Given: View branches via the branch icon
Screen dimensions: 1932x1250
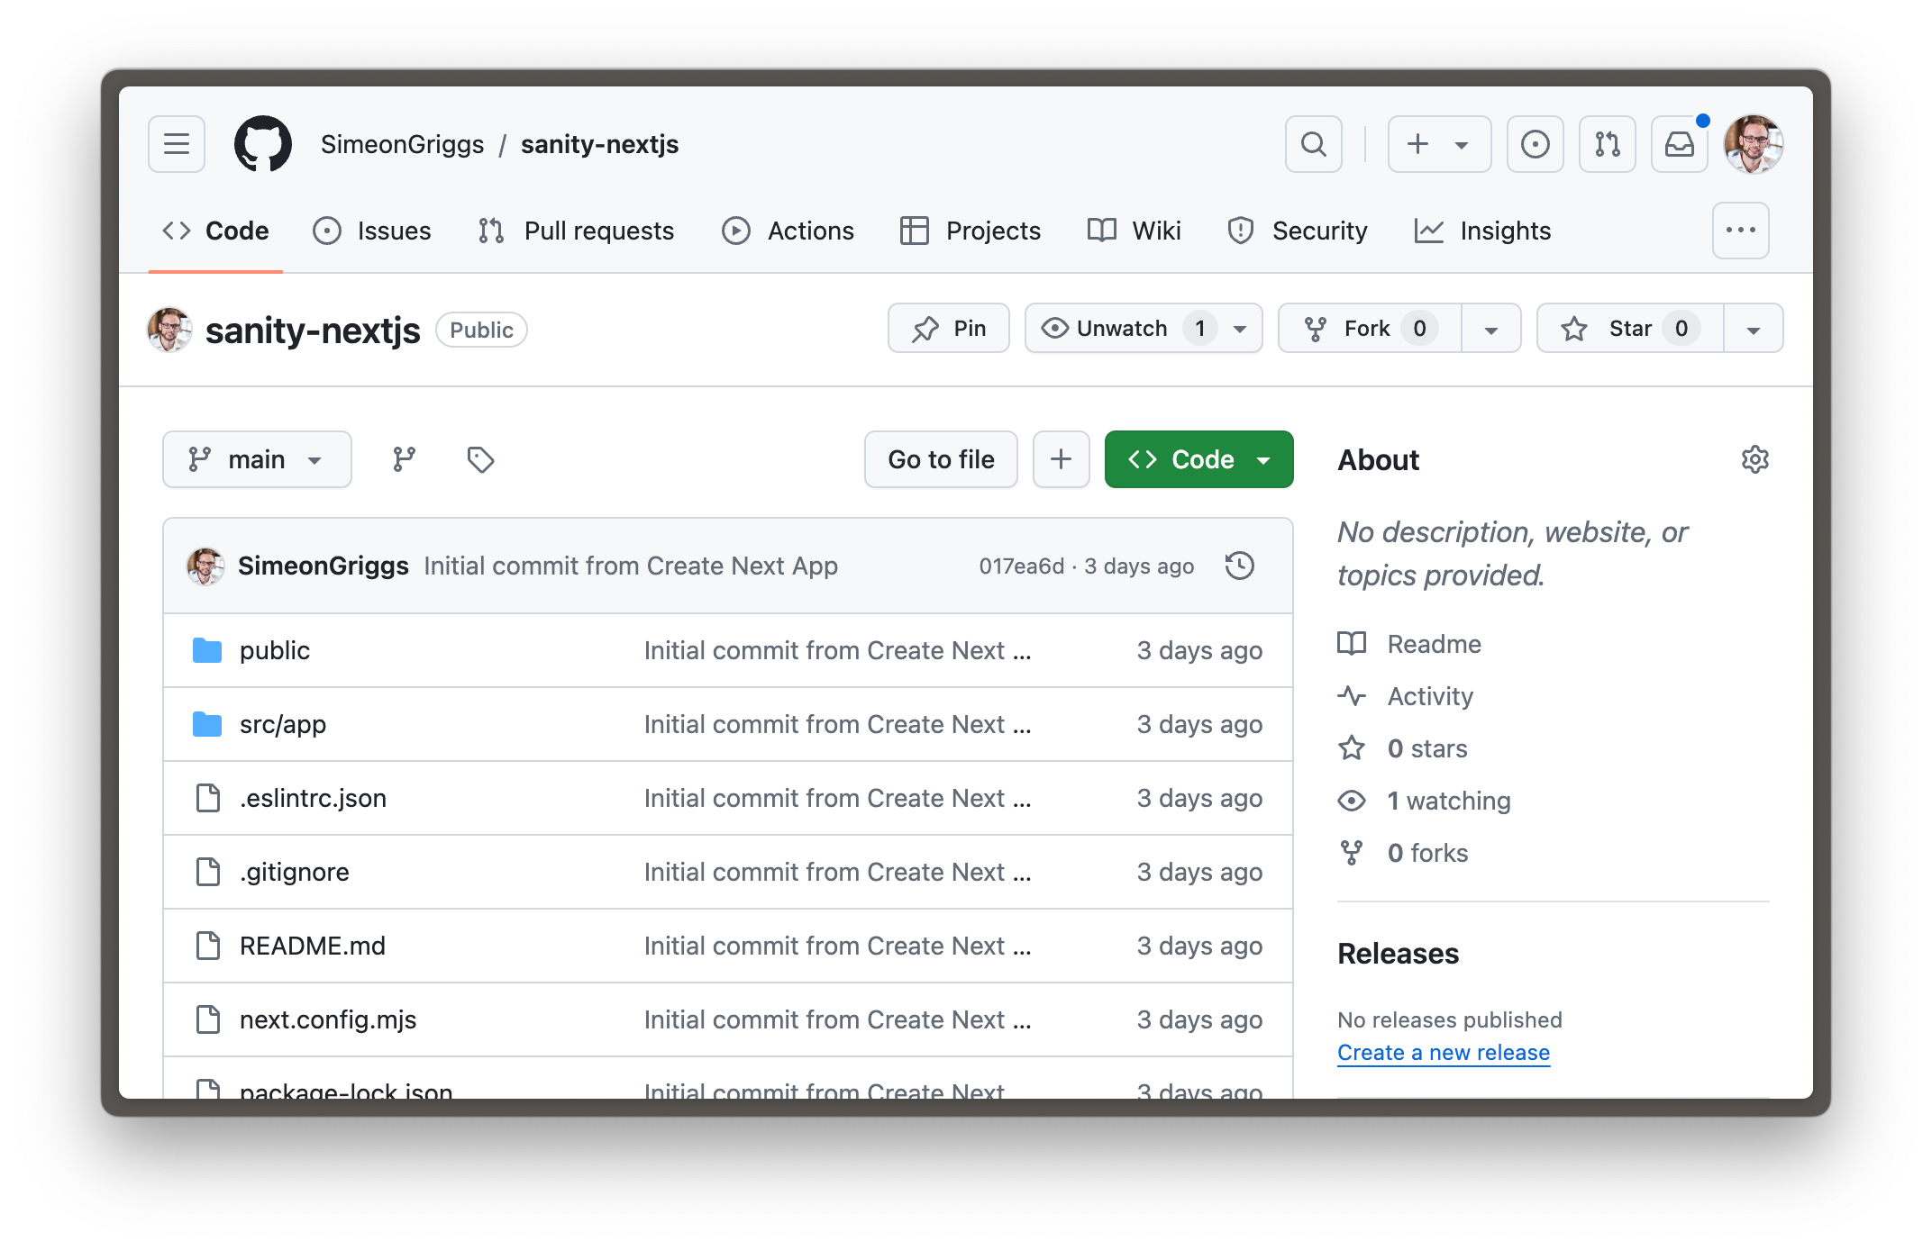Looking at the screenshot, I should [x=405, y=459].
